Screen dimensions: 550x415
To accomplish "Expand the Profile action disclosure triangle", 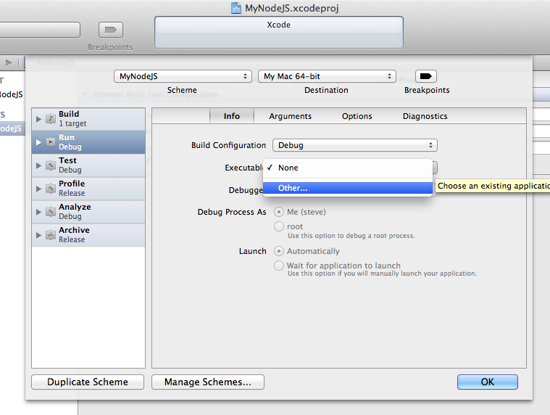I will click(38, 189).
